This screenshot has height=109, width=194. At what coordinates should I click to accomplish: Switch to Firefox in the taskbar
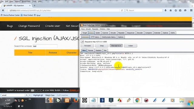pos(75,100)
